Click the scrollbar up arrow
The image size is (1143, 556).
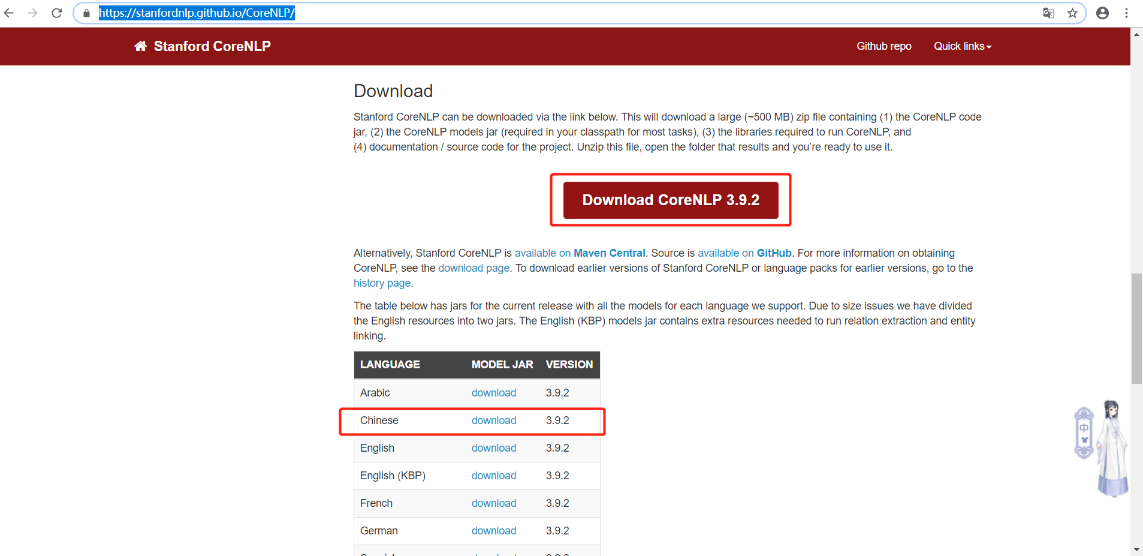coord(1136,34)
